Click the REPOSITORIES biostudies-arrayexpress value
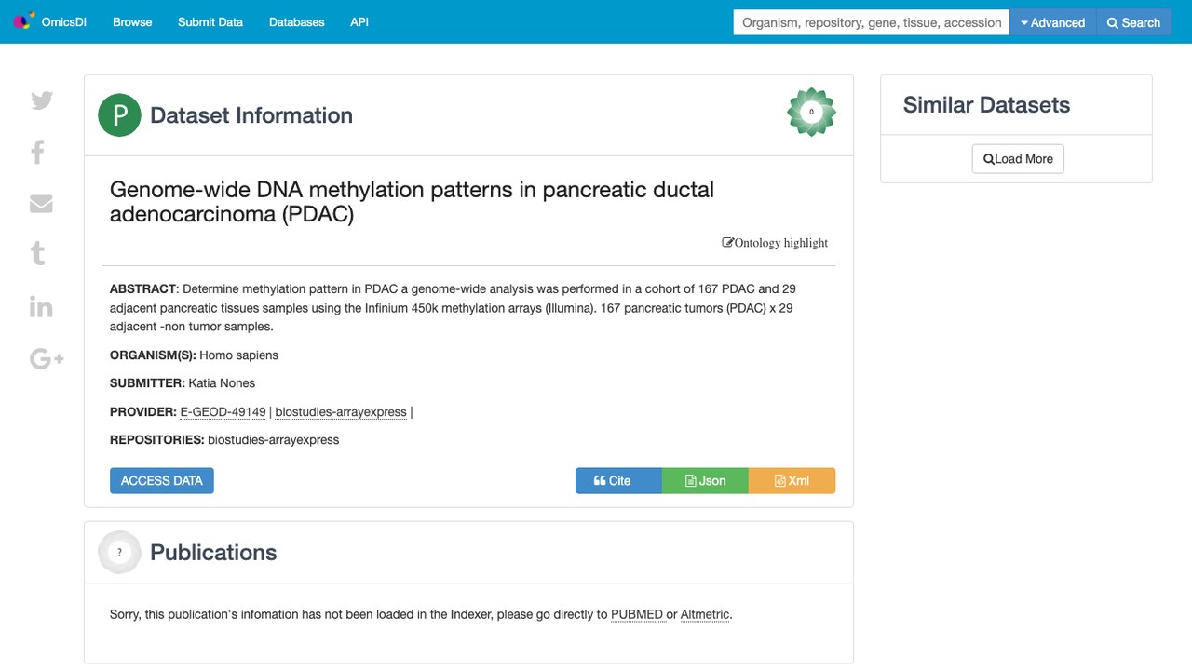 pos(273,439)
